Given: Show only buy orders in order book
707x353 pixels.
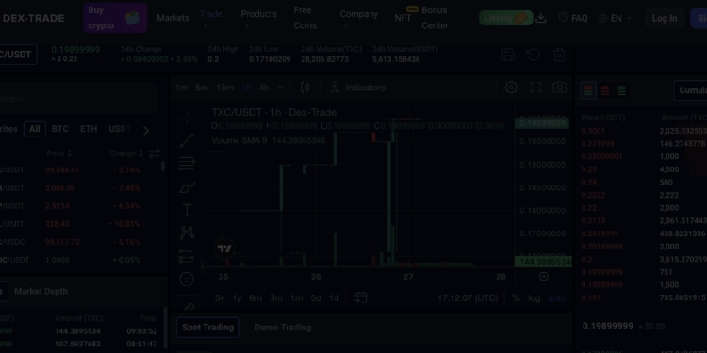Looking at the screenshot, I should [622, 90].
